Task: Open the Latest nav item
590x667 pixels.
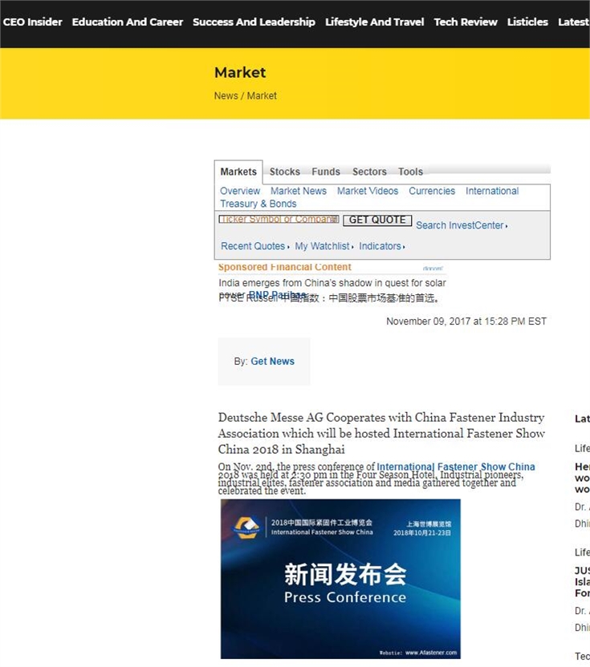Action: click(x=574, y=22)
